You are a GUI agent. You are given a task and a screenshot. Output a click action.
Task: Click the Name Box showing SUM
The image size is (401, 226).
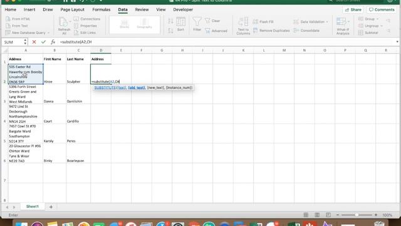tap(13, 42)
